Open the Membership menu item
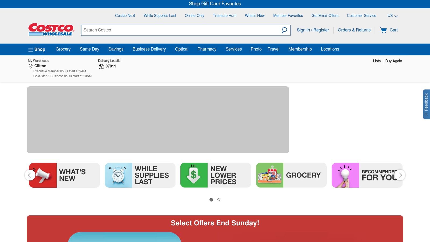Screen dimensions: 430x242 click(300, 49)
